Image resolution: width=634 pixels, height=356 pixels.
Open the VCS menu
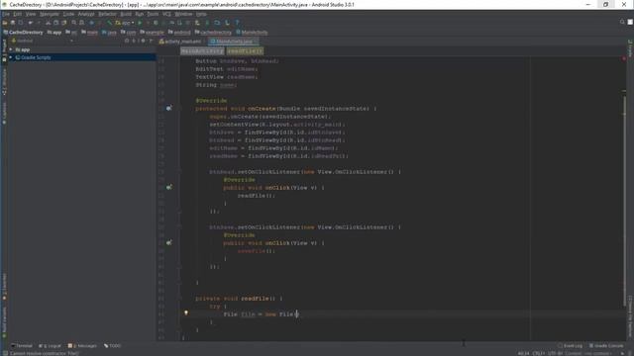pos(166,14)
